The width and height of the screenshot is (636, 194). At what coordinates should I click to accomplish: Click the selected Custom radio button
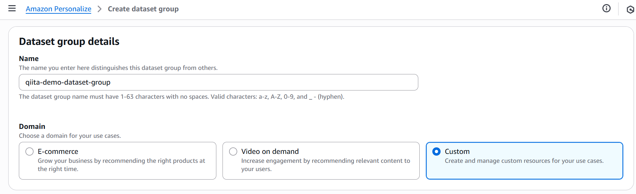436,151
